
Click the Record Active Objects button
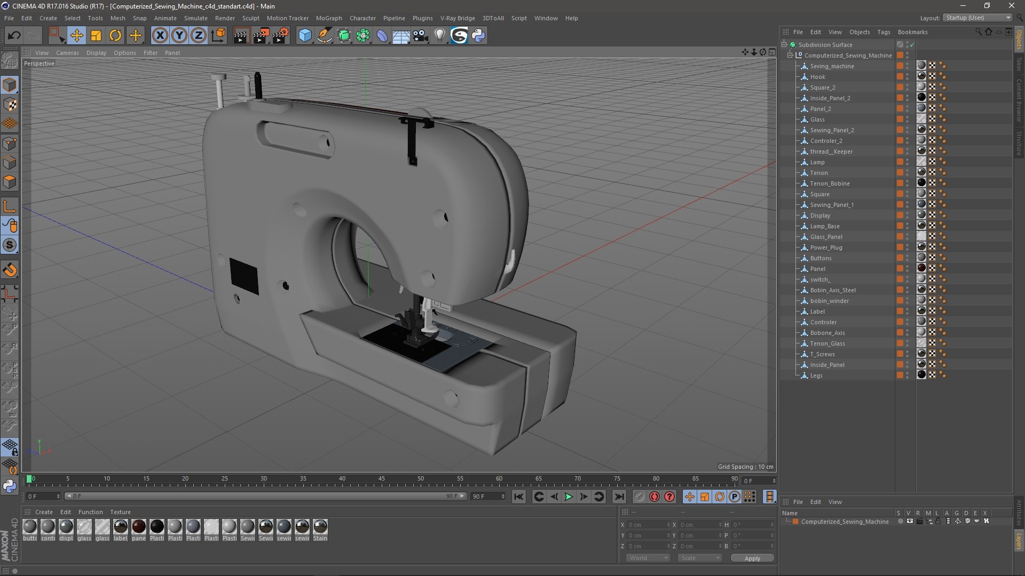point(639,497)
